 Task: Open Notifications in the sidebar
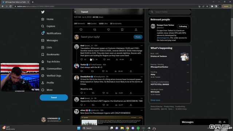pyautogui.click(x=51, y=33)
